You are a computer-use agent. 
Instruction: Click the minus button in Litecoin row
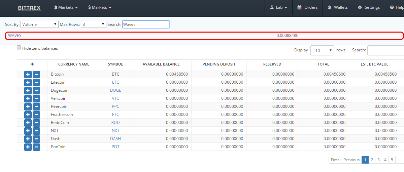coord(36,82)
